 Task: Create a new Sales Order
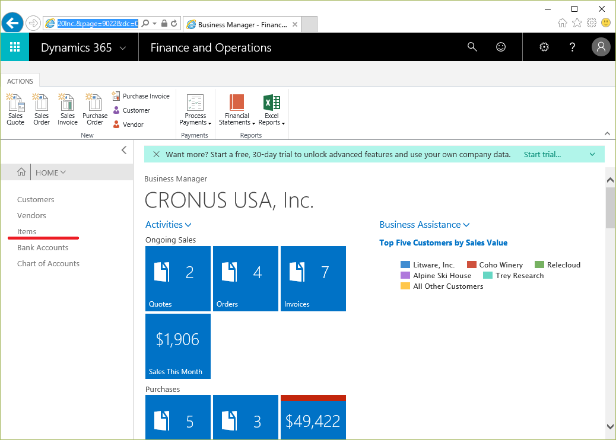(42, 110)
